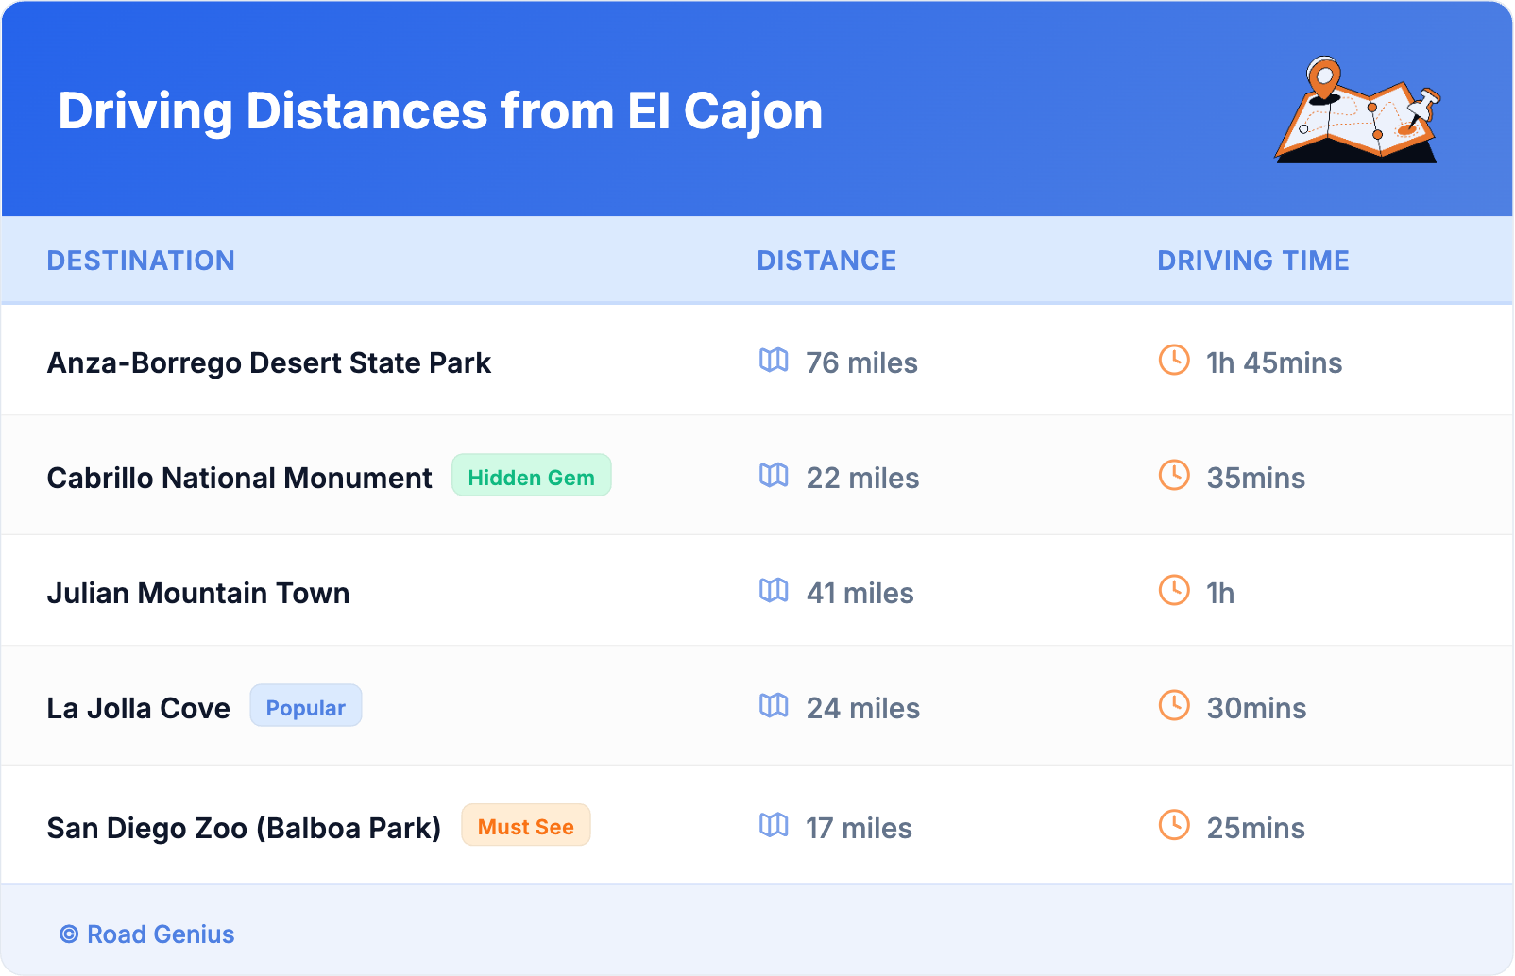Click the clock icon beside 35mins
The height and width of the screenshot is (976, 1515).
click(x=1174, y=475)
